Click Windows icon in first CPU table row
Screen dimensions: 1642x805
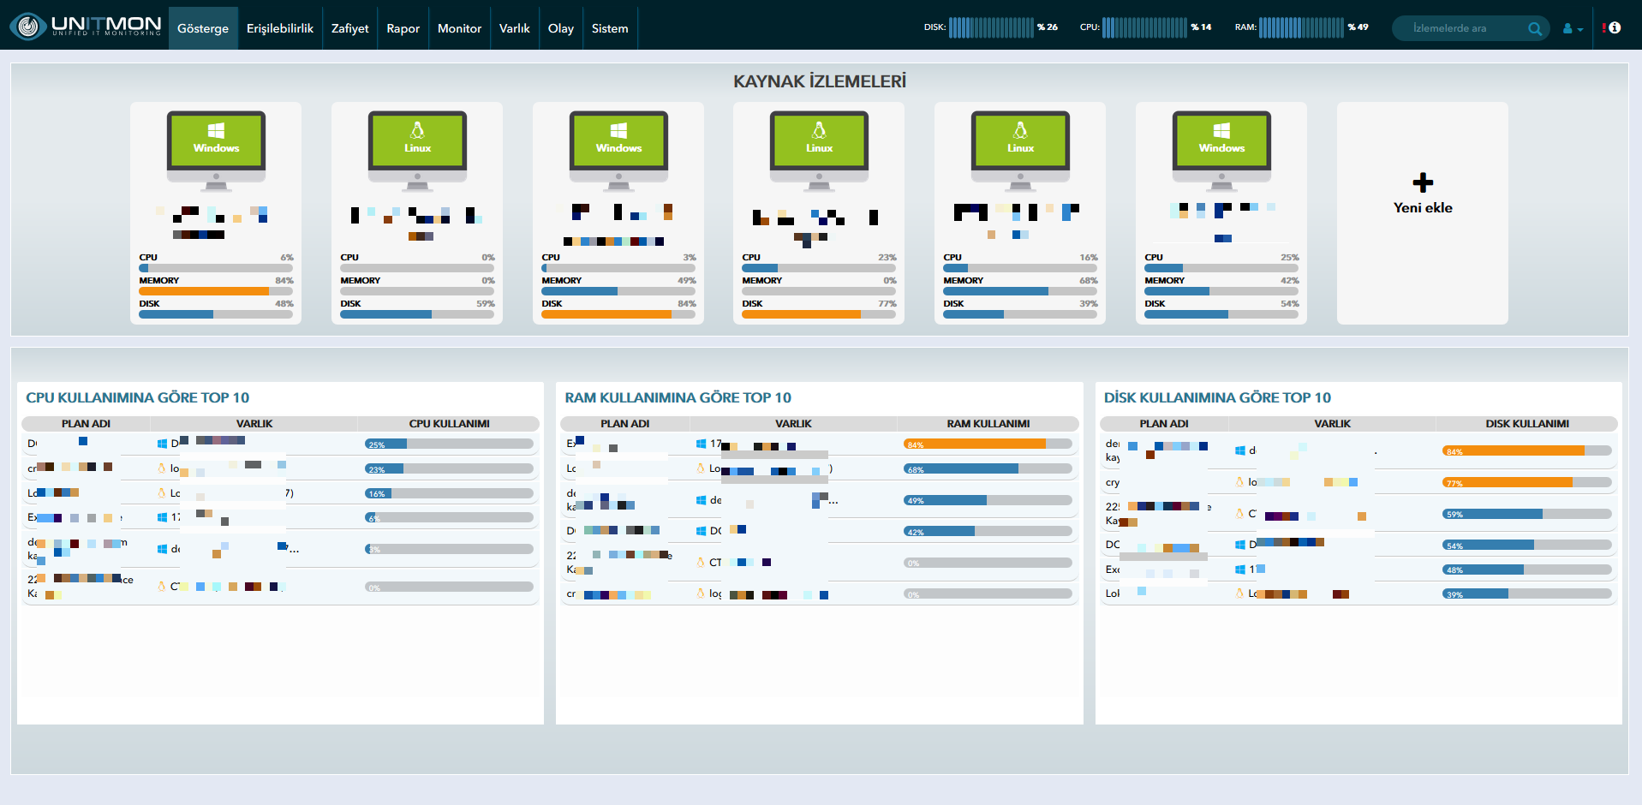coord(162,444)
